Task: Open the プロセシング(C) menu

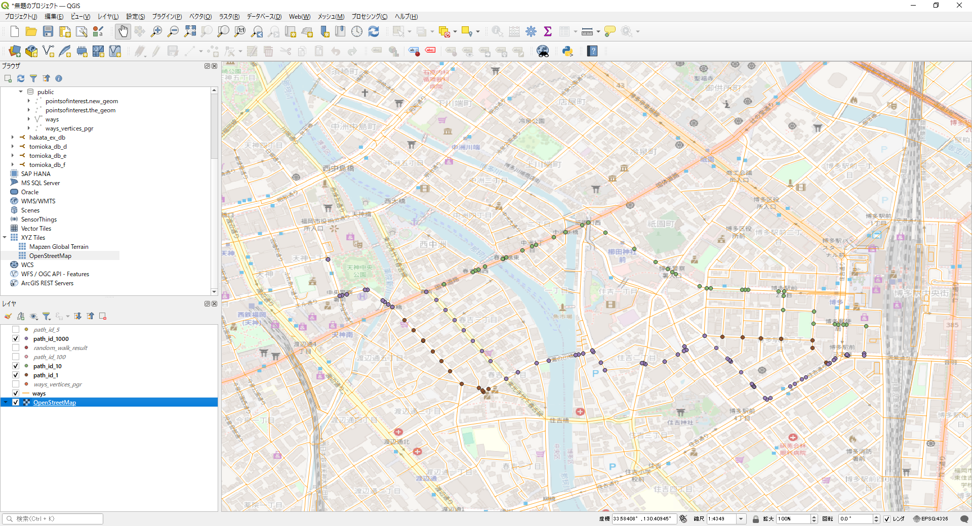Action: pos(369,17)
